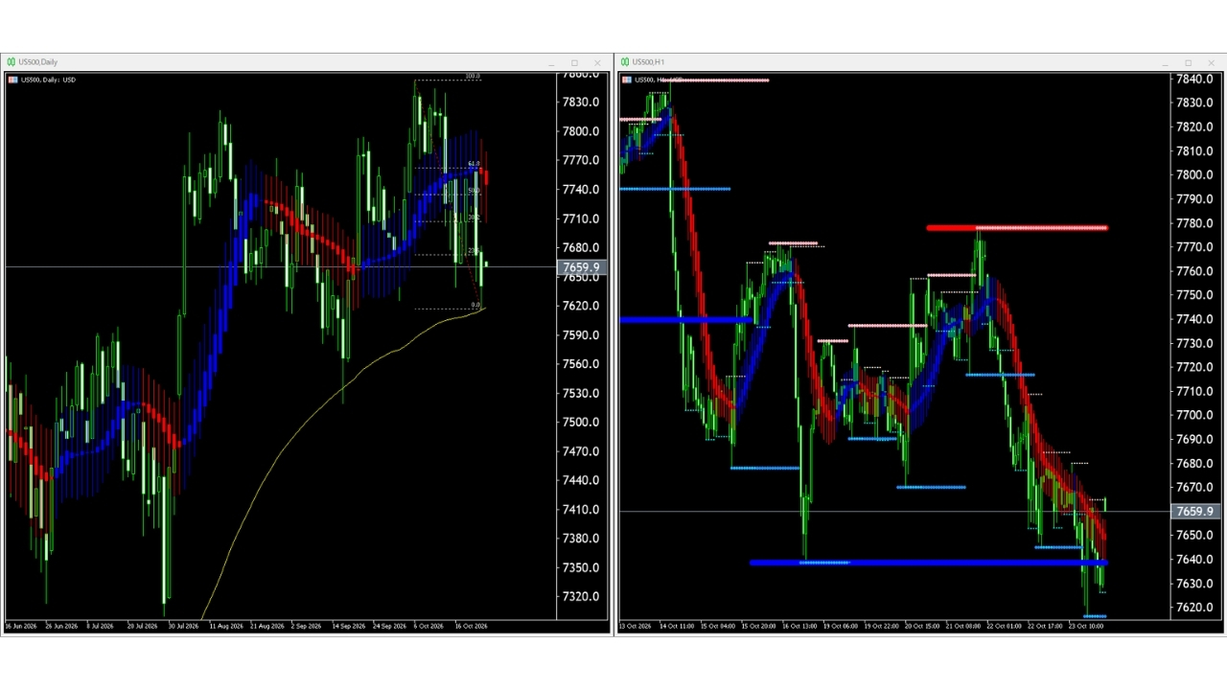This screenshot has height=690, width=1227.
Task: Click the 7320.0 price label on Daily axis
Action: coord(581,596)
